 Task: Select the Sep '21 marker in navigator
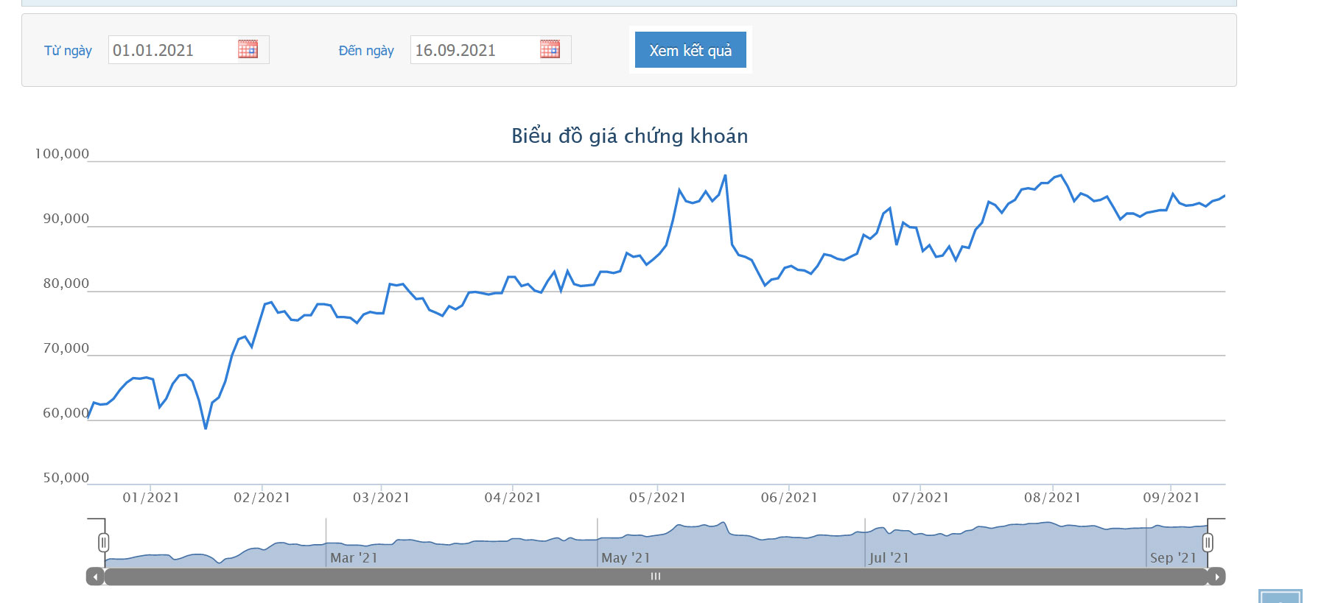point(1173,558)
